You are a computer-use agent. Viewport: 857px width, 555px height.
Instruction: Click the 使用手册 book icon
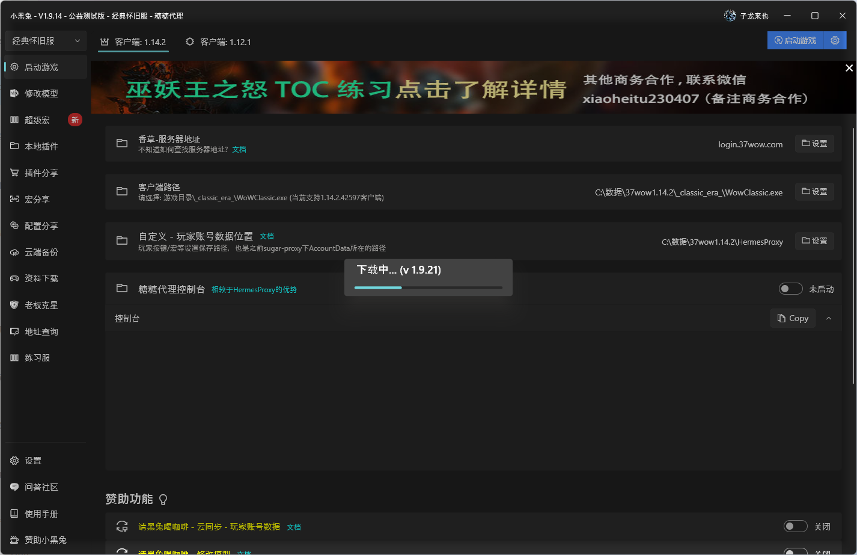click(x=14, y=514)
